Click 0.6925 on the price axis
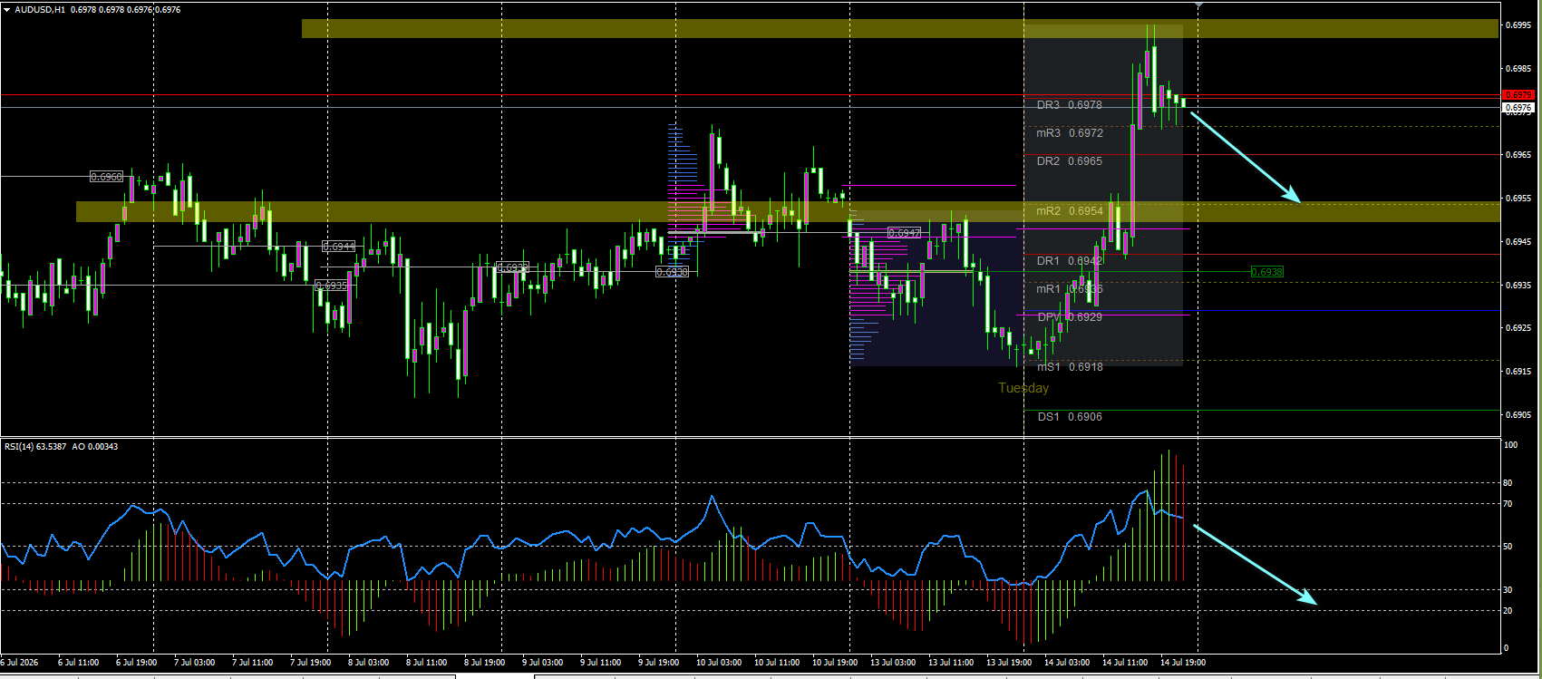Viewport: 1542px width, 679px height. (x=1518, y=328)
